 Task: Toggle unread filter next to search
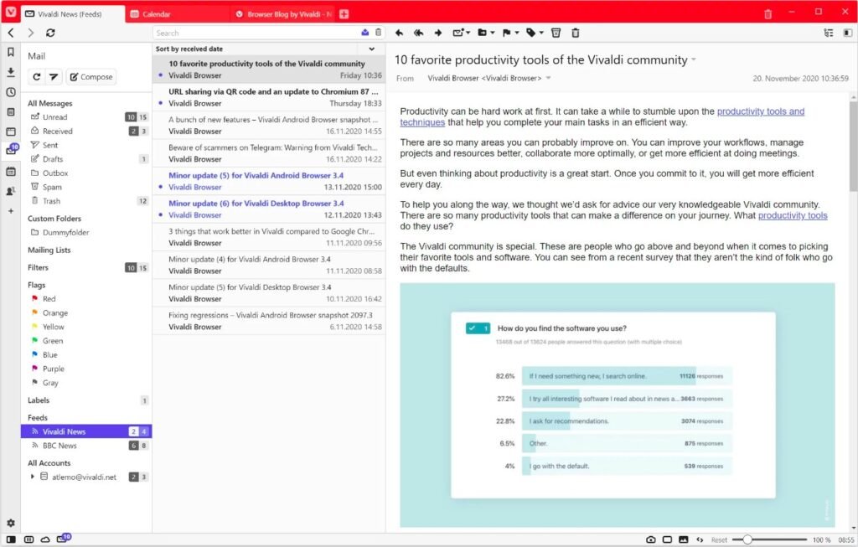pos(365,33)
